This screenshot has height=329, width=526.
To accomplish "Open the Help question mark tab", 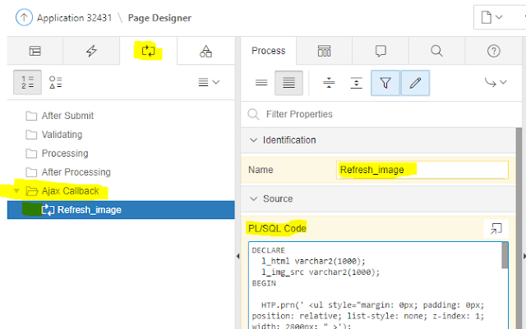I will 493,51.
